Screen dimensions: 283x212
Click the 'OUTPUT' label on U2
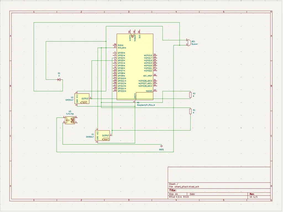coord(85,99)
